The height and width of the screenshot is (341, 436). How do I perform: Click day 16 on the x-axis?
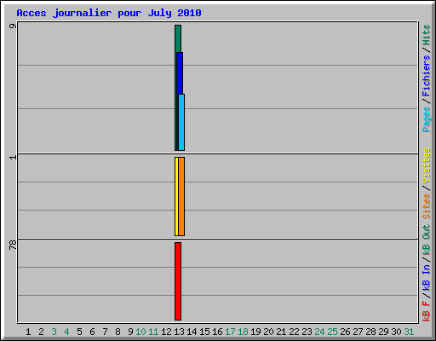coord(217,332)
